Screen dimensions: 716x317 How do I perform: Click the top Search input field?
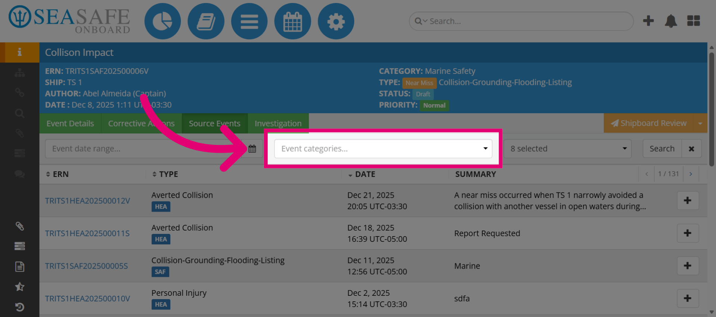[x=521, y=21]
